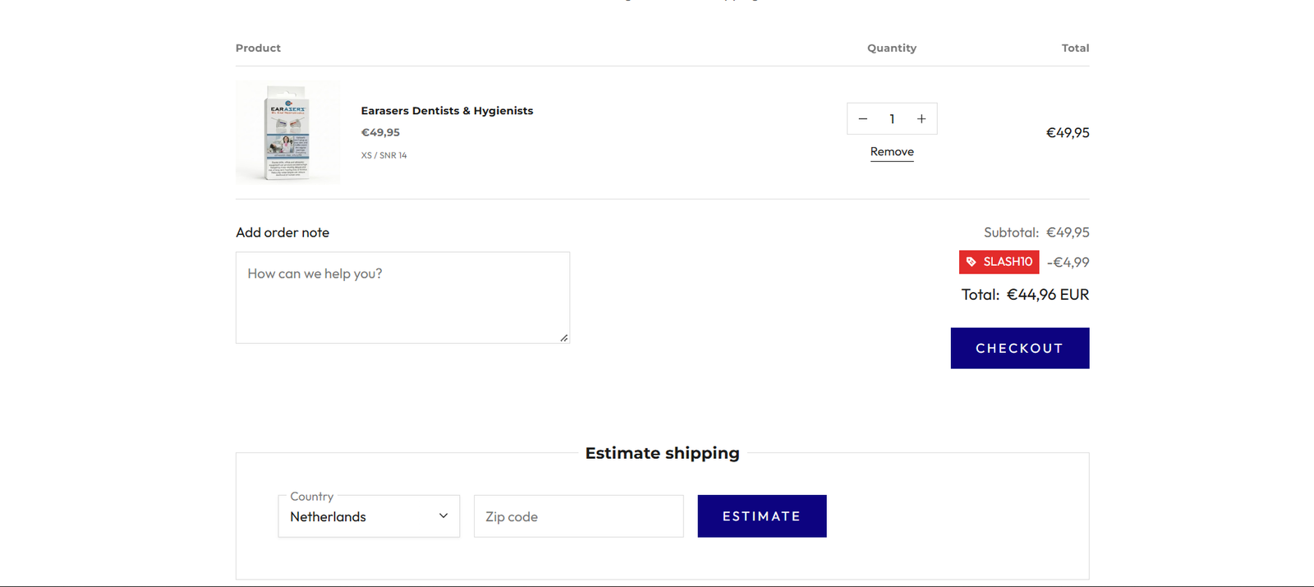Click the Zip code input field

578,516
